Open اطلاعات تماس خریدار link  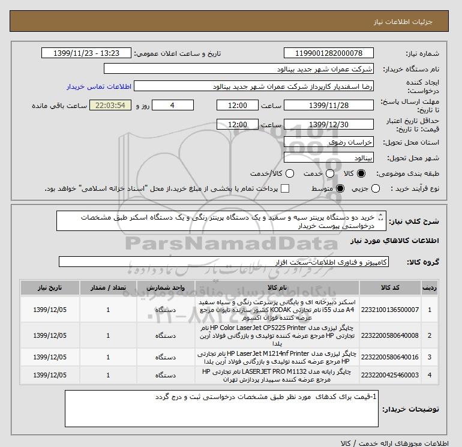[x=99, y=86]
